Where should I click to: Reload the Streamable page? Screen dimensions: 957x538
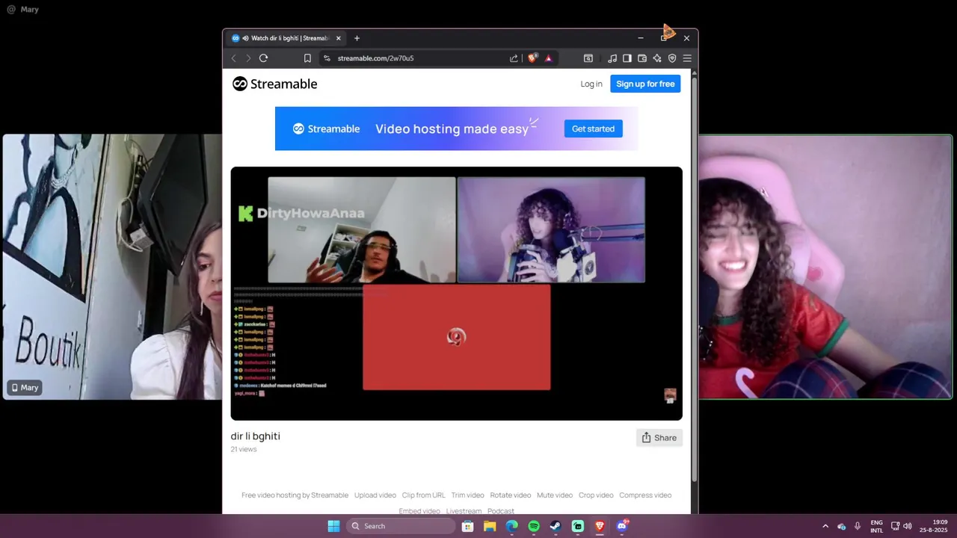tap(263, 58)
